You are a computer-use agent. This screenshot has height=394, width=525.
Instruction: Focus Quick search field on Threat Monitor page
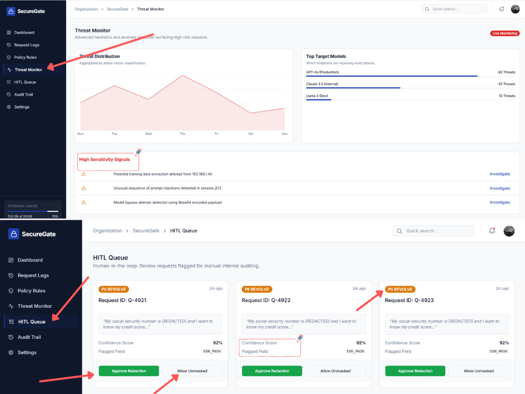tap(454, 9)
